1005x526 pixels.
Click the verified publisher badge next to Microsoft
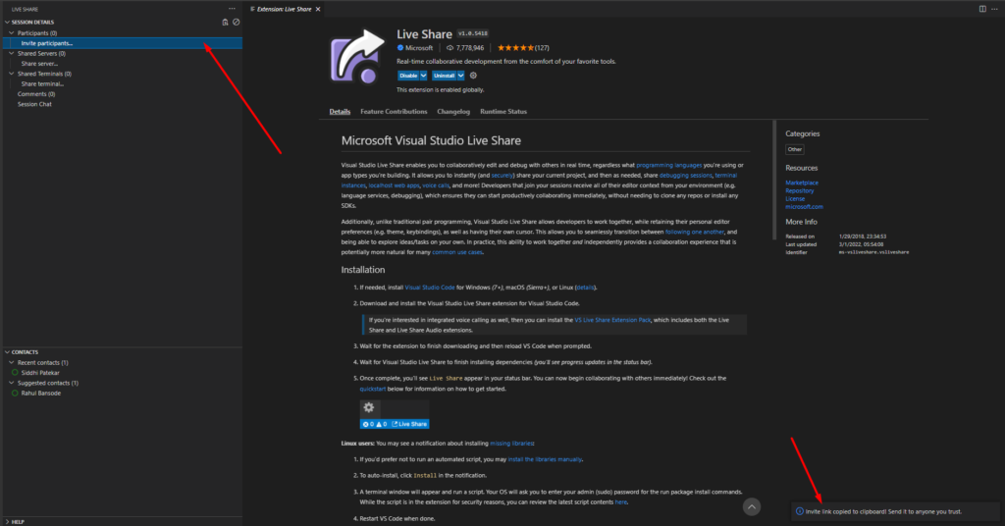[400, 48]
